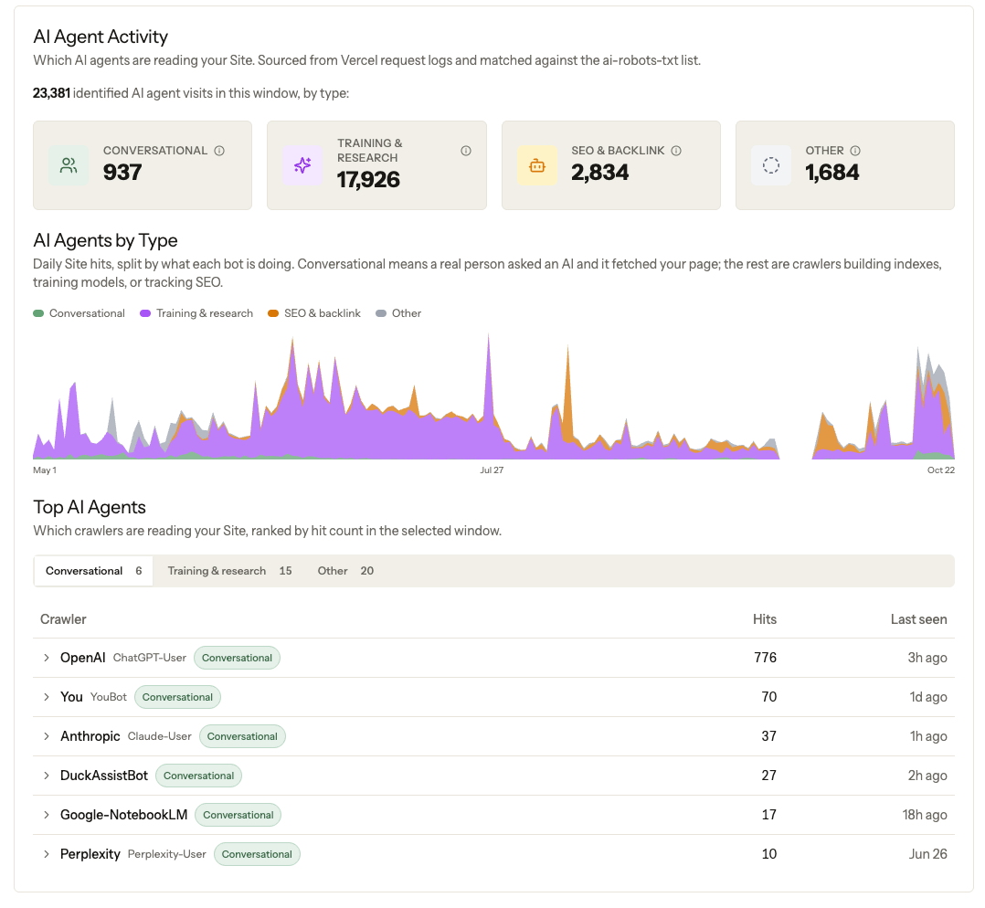Click the purple Training & research legend swatch

point(145,313)
